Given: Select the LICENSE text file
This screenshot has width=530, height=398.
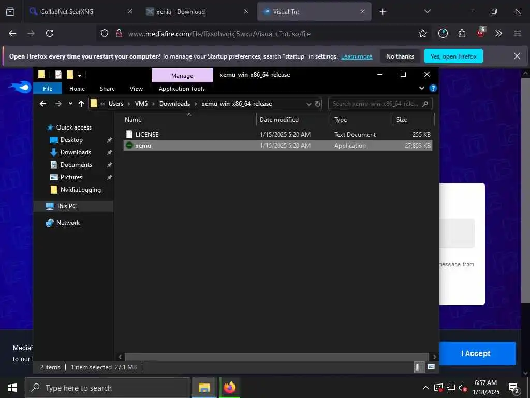Looking at the screenshot, I should (x=278, y=134).
